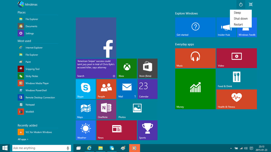Open Snipping Tool from Most used

[x=32, y=69]
